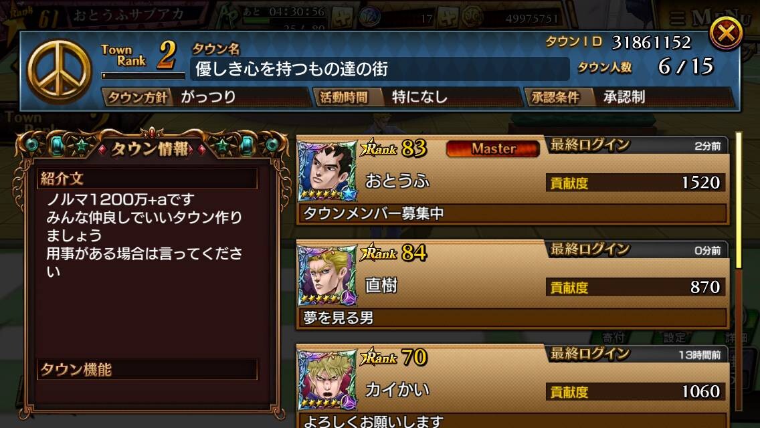Screen dimensions: 760x428
Task: Click the 活動時間 特になし setting
Action: tap(417, 97)
